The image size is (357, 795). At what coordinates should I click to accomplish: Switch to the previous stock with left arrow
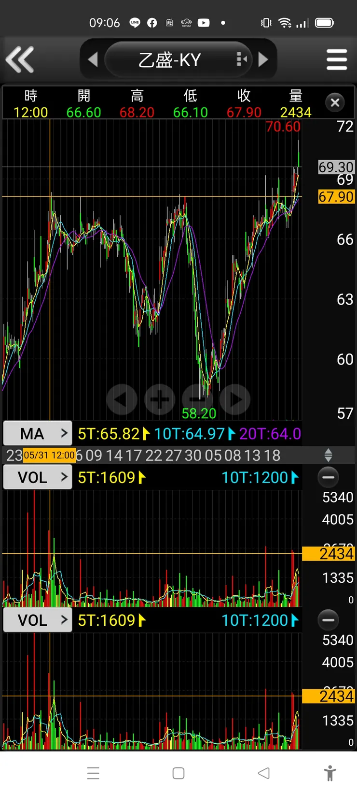[93, 59]
